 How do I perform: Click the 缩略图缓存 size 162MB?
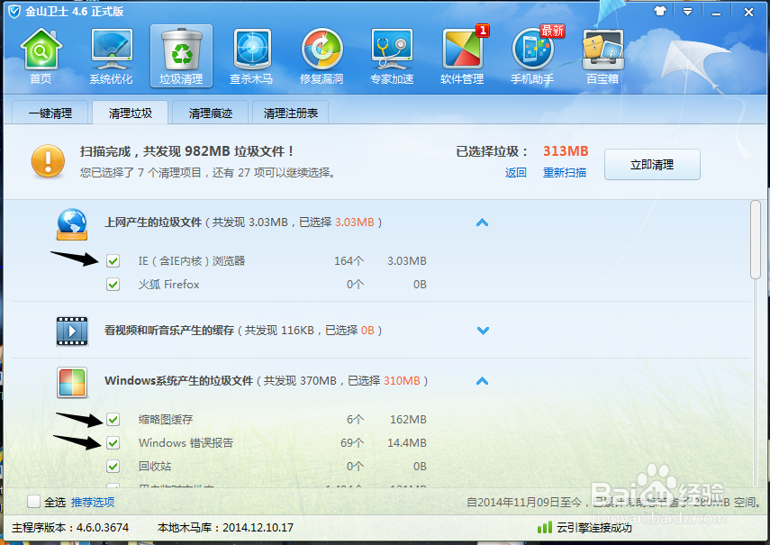pos(408,419)
